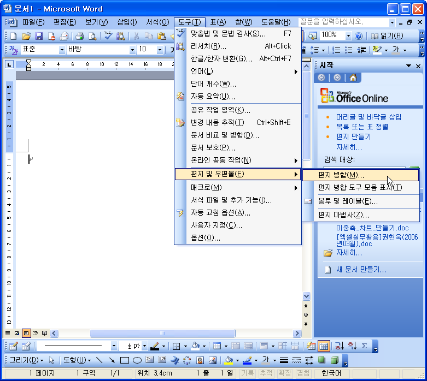Click the AutoSum sigma icon
427x381 pixels.
coord(364,346)
